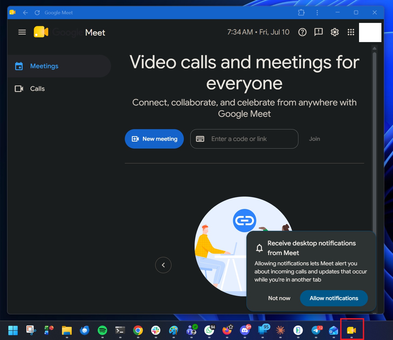Click Allow notifications
Image resolution: width=393 pixels, height=340 pixels.
pos(334,298)
